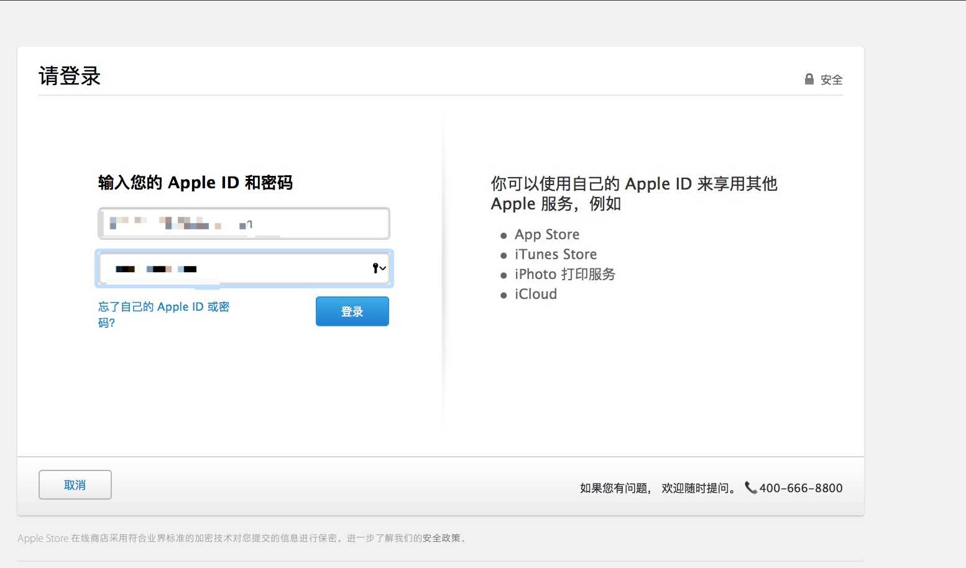Screen dimensions: 966x568
Task: Click the 输入您的 Apple ID 和密码 label
Action: 195,183
